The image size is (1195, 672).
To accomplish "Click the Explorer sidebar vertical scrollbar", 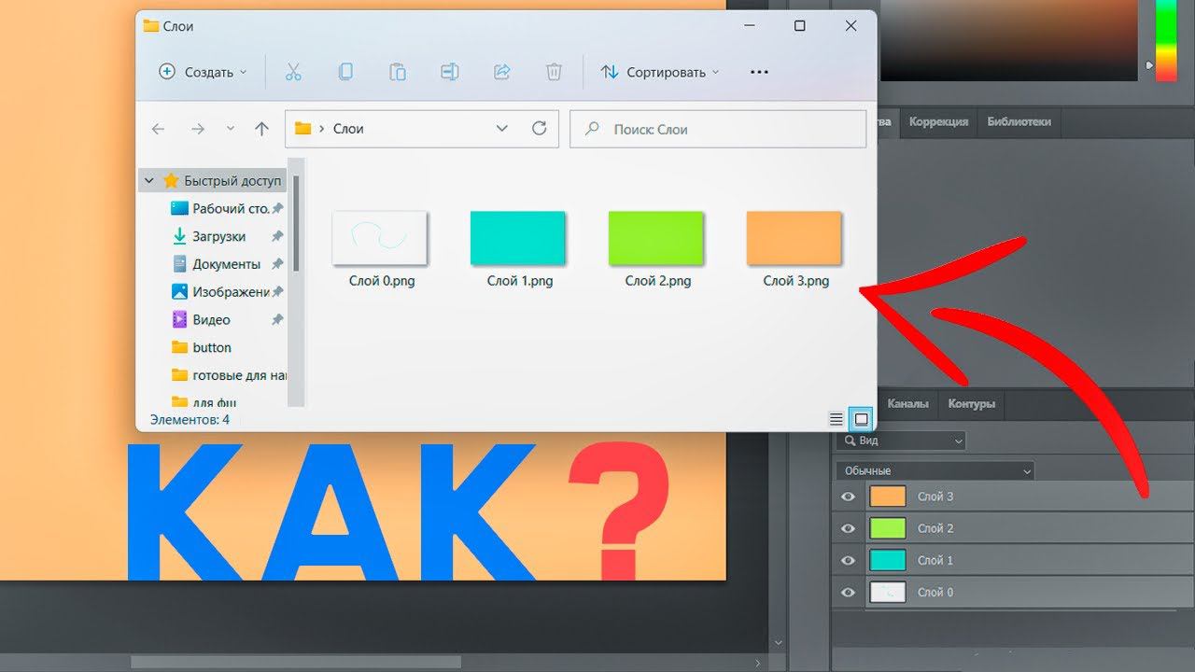I will pyautogui.click(x=296, y=222).
